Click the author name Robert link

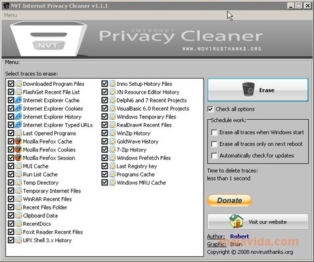(239, 236)
